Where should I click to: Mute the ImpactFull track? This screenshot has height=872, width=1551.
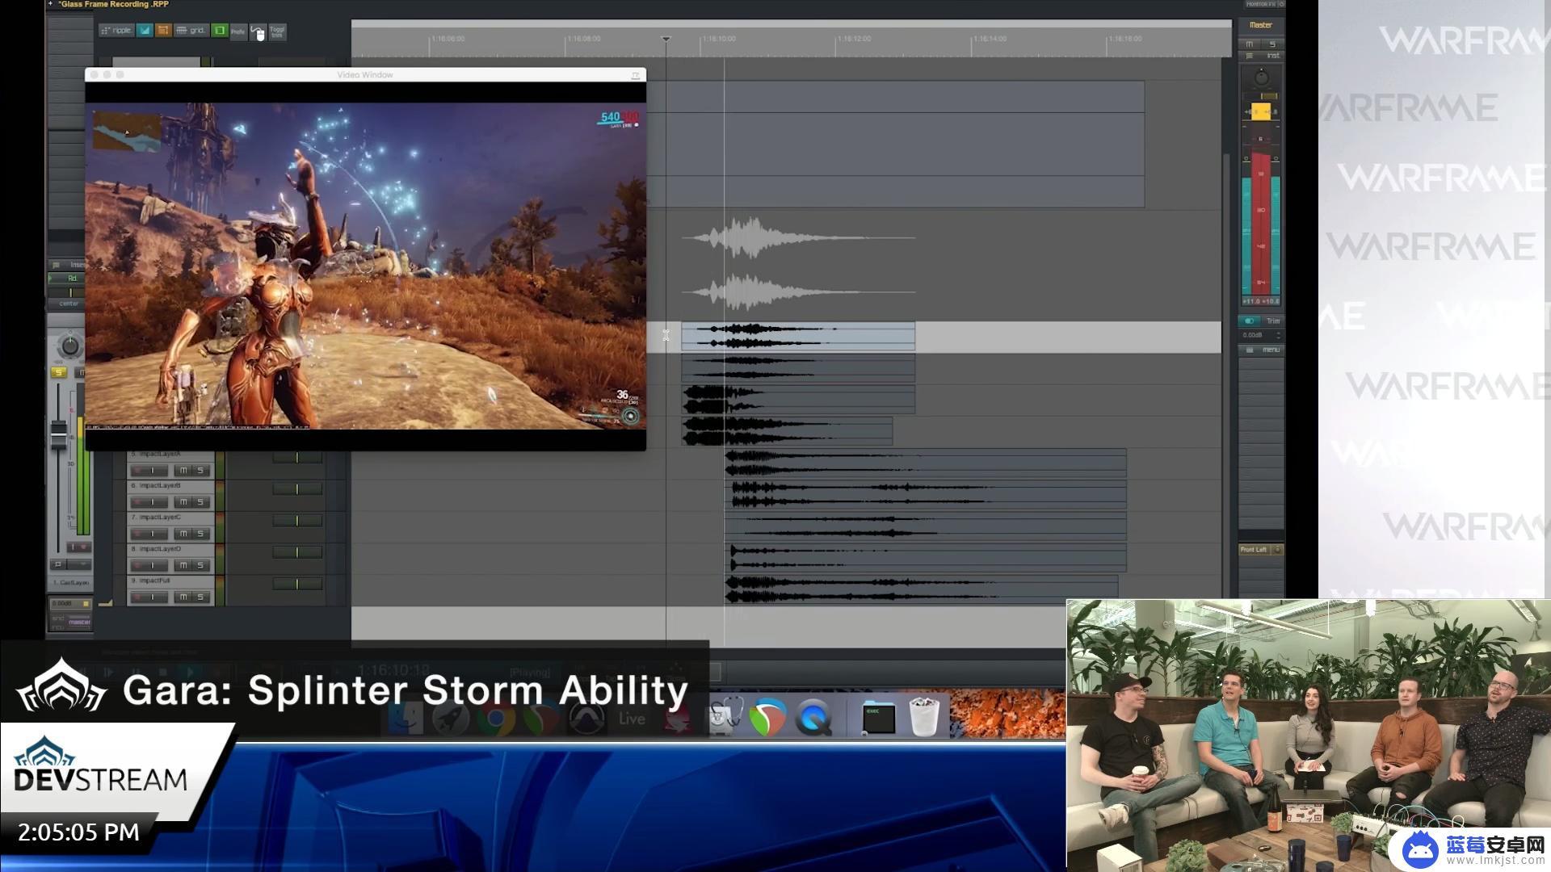(x=183, y=597)
